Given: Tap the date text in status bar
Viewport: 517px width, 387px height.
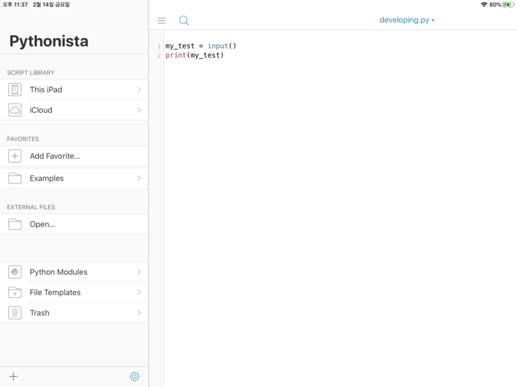Looking at the screenshot, I should tap(51, 5).
